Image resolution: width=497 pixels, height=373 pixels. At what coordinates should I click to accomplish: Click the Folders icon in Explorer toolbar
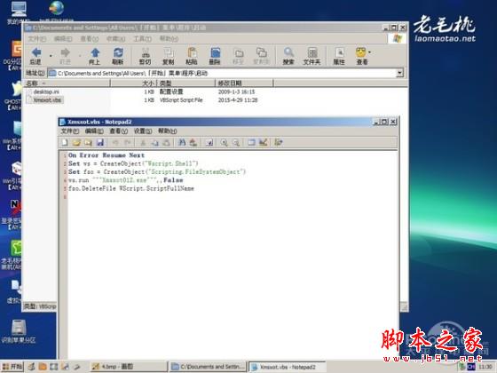pyautogui.click(x=312, y=56)
